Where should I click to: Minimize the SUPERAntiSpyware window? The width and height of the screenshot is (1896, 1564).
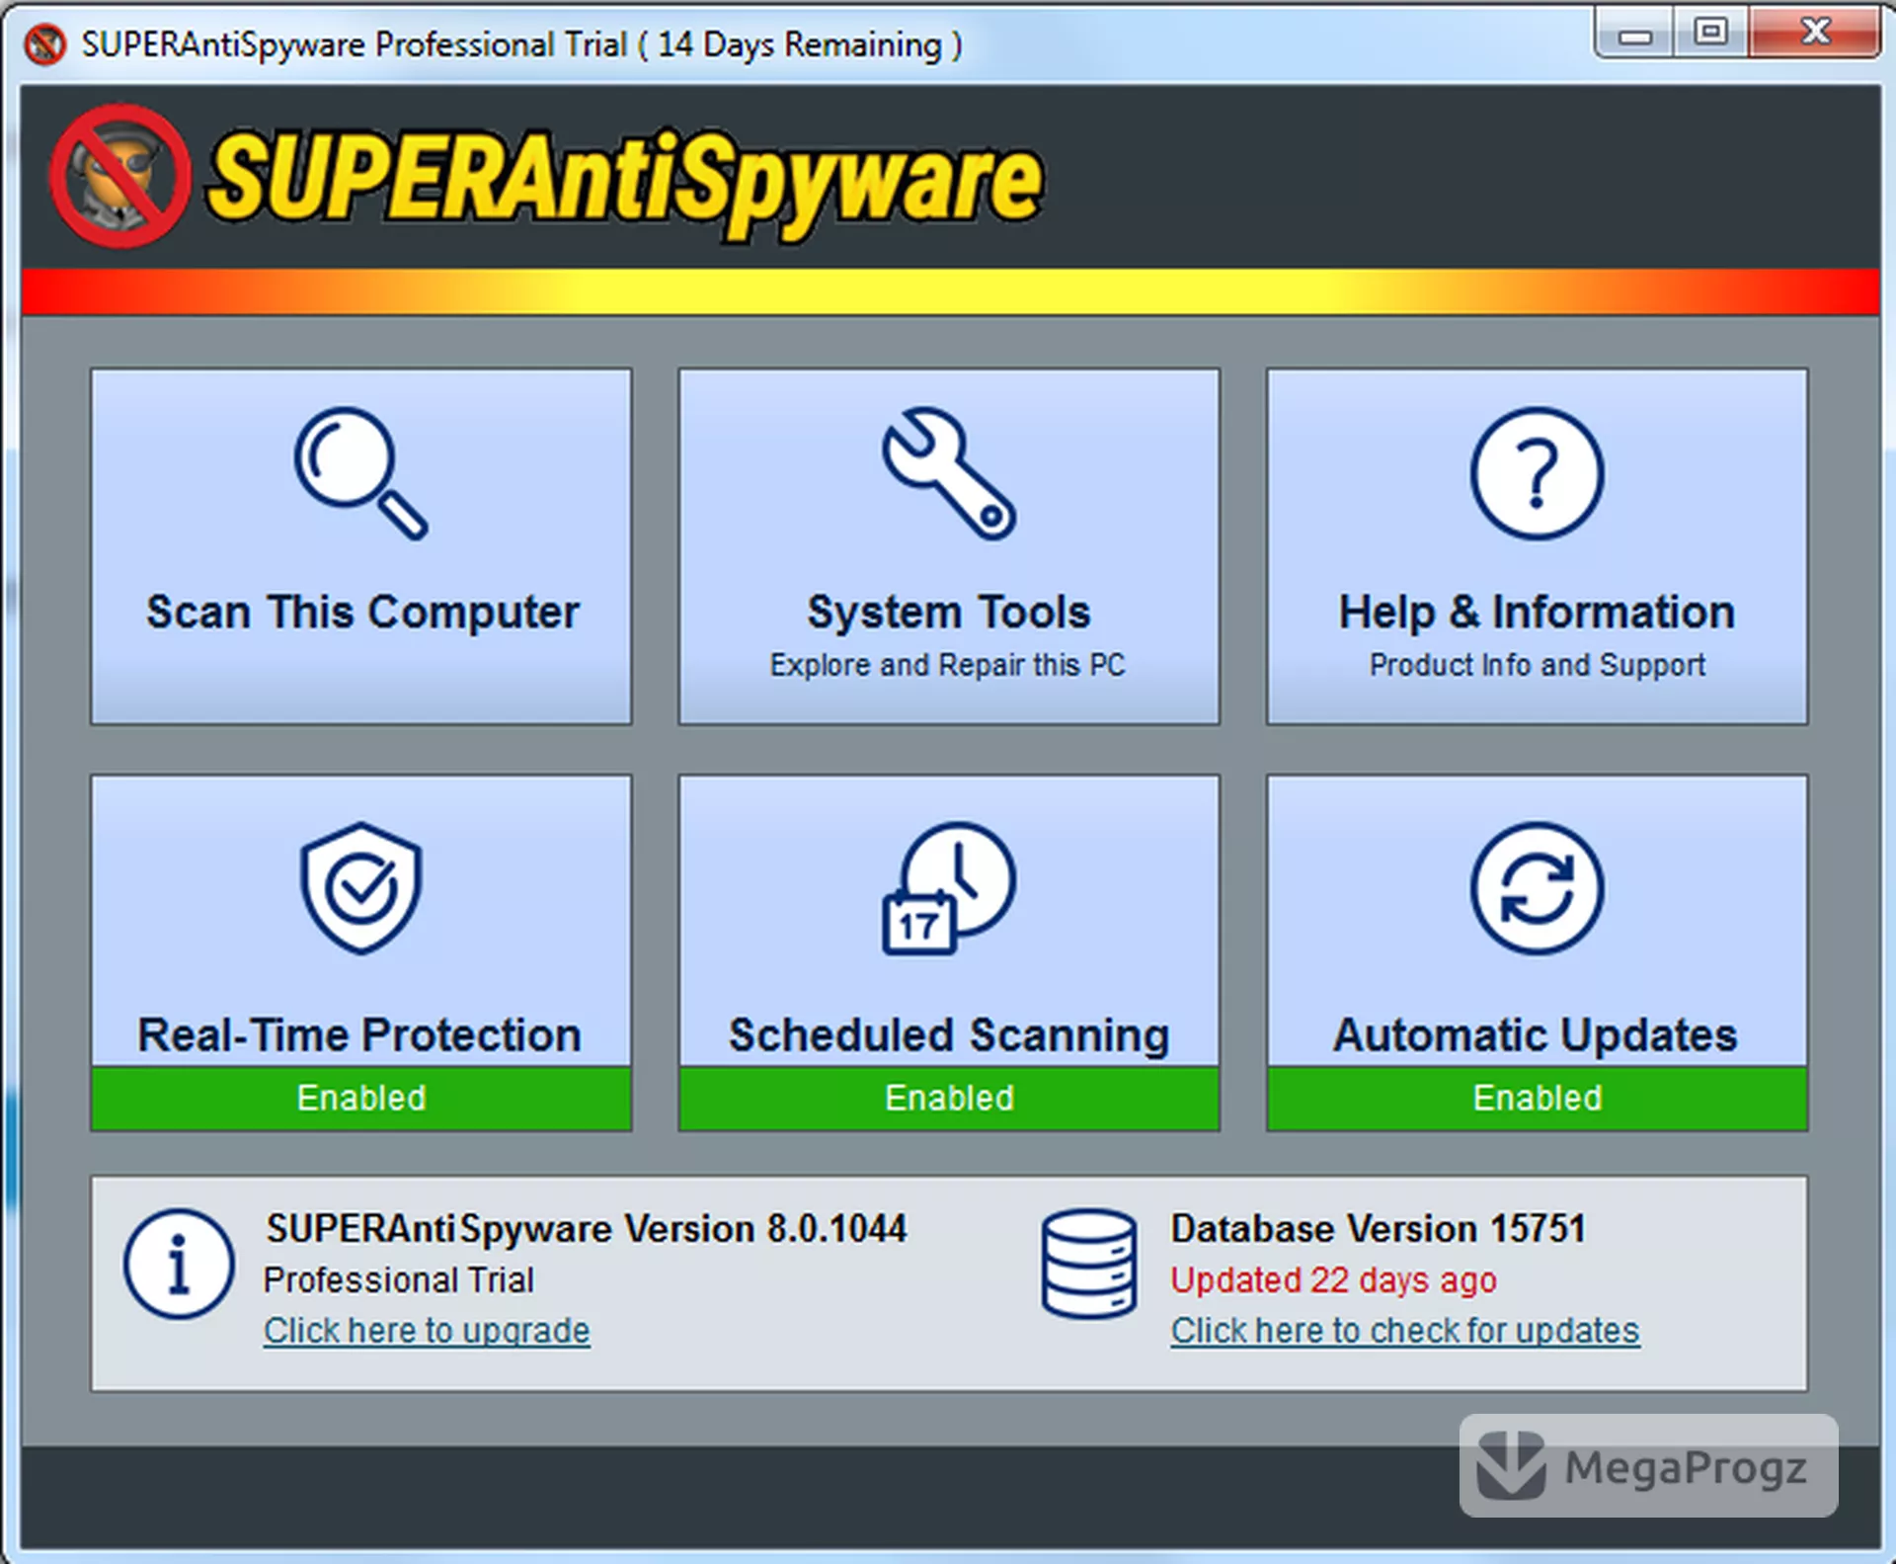click(1635, 34)
